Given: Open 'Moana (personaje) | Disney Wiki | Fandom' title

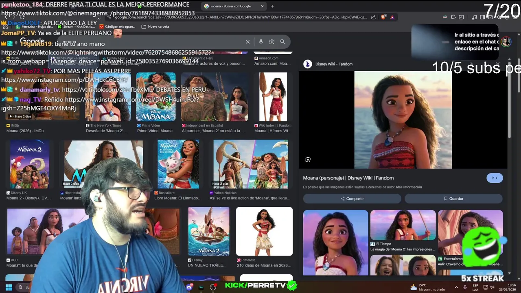Looking at the screenshot, I should pos(348,178).
